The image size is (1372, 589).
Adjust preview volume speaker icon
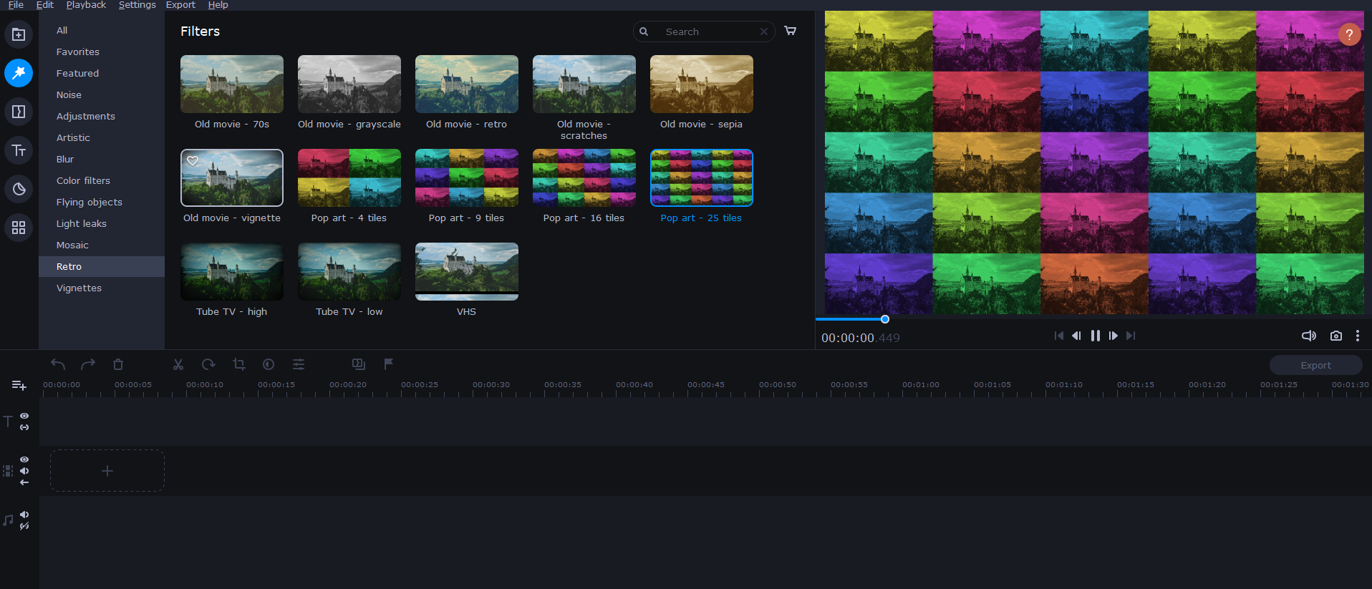(1309, 336)
